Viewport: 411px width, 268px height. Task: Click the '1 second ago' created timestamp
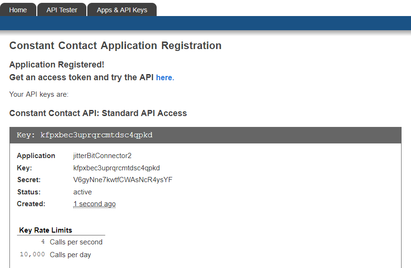[94, 204]
